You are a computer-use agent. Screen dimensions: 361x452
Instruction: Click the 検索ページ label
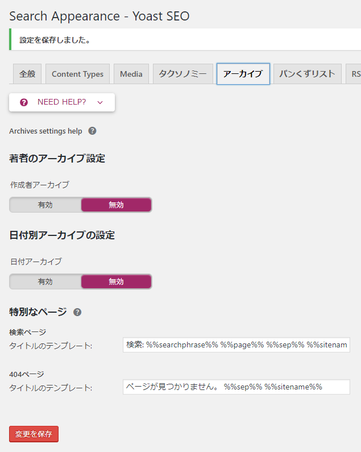pyautogui.click(x=28, y=332)
